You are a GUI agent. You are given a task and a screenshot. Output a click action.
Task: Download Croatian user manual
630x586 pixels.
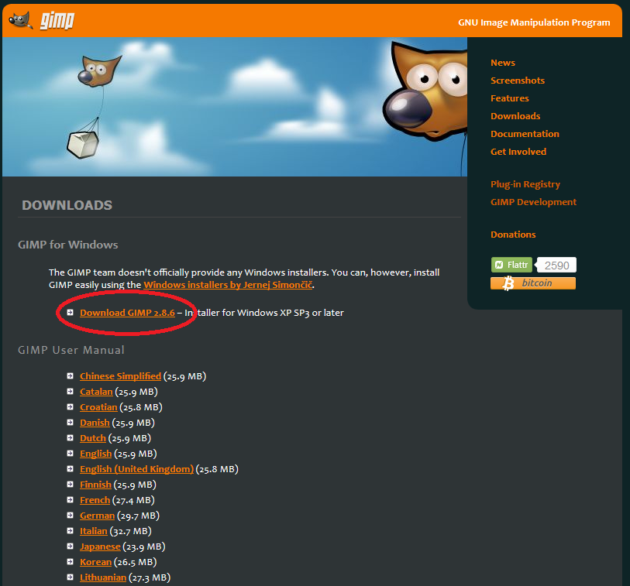98,407
